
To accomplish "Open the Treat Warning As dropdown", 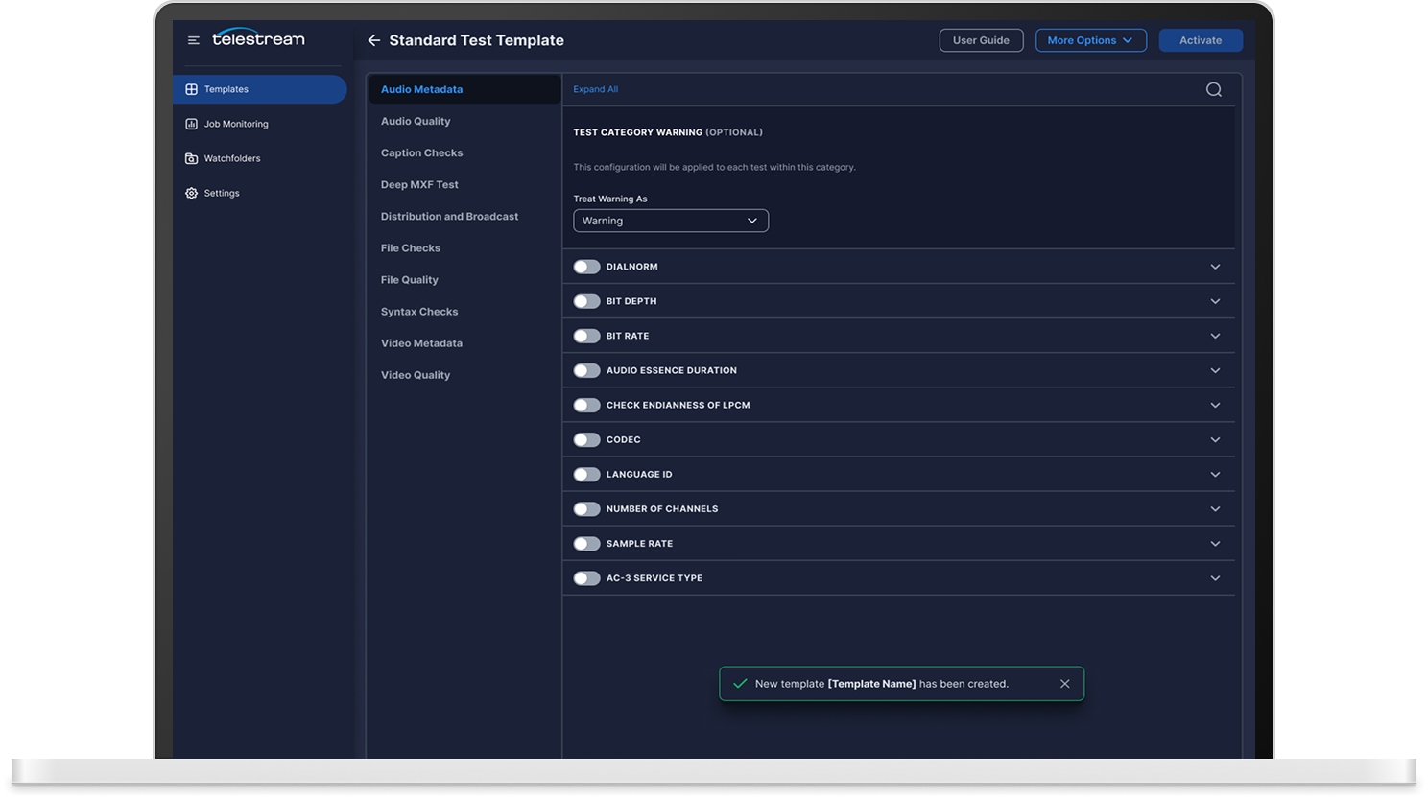I will point(671,221).
